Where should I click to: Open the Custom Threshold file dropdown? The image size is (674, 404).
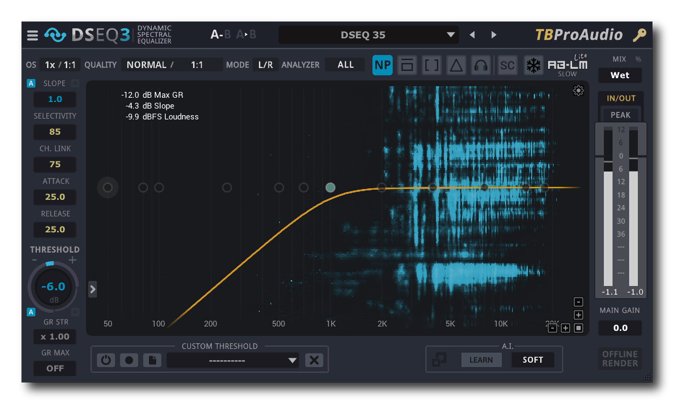(233, 360)
